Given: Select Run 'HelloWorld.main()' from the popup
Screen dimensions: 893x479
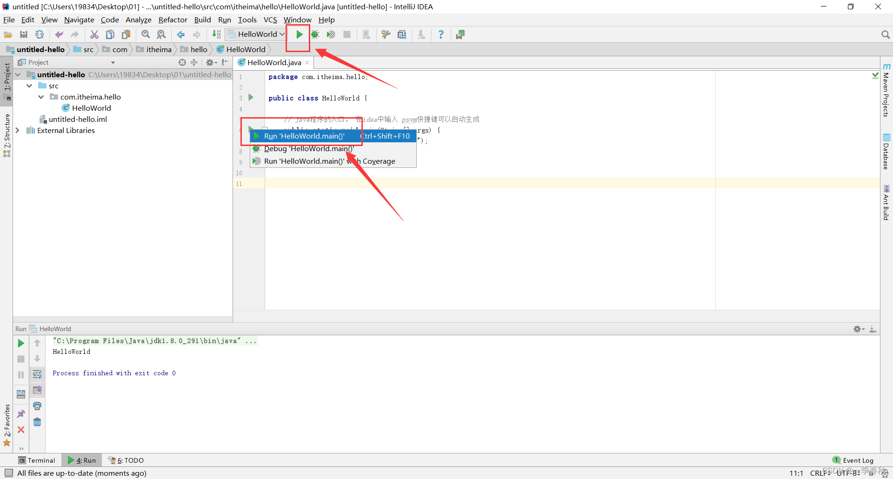Looking at the screenshot, I should coord(305,136).
